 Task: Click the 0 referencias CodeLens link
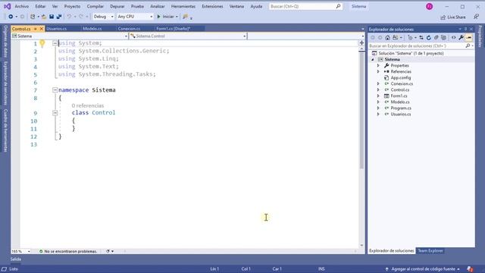[88, 106]
